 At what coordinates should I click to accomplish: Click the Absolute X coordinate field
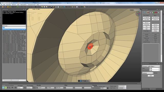pyautogui.click(x=42, y=88)
